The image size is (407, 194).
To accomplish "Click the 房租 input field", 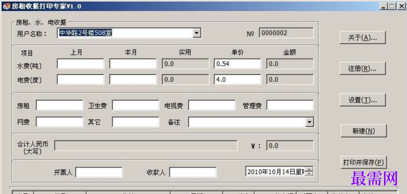I will coord(59,105).
